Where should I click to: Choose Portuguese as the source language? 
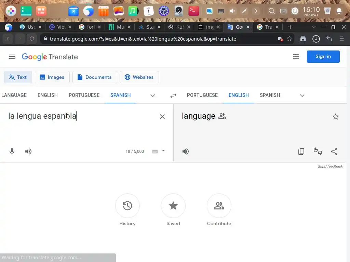[84, 95]
